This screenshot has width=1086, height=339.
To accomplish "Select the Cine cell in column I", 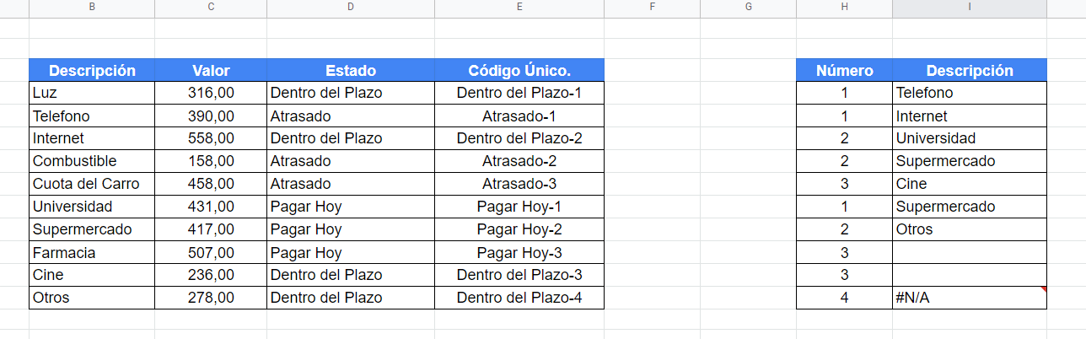I will click(970, 184).
